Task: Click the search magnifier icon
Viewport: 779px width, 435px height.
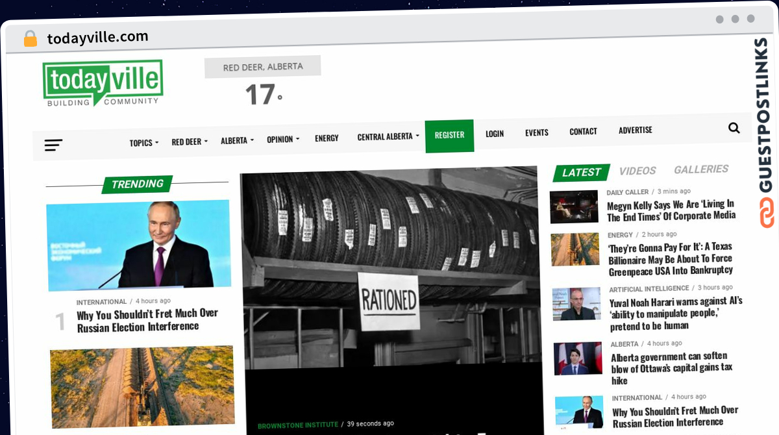Action: (x=734, y=128)
